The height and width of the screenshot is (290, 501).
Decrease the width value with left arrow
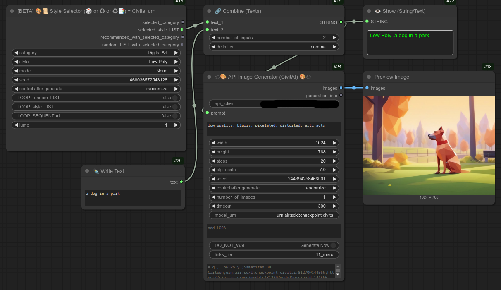click(213, 143)
